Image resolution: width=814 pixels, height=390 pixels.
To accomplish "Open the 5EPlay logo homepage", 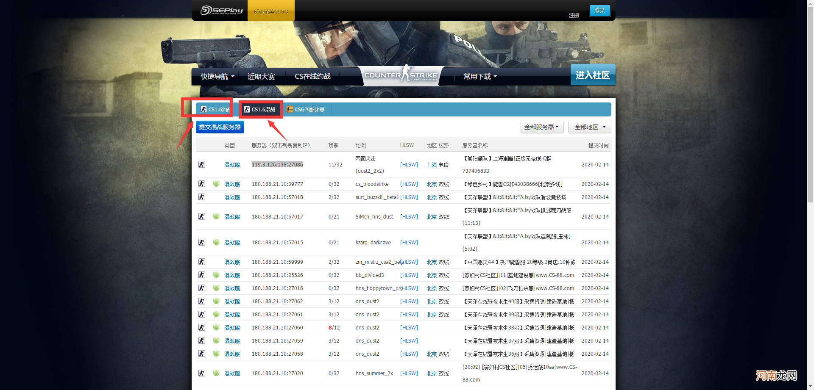I will pyautogui.click(x=222, y=10).
